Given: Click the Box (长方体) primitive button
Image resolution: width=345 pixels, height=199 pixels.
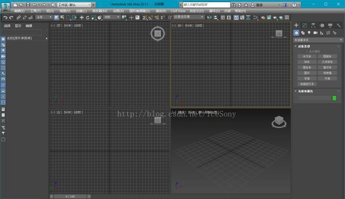Looking at the screenshot, I should 307,57.
